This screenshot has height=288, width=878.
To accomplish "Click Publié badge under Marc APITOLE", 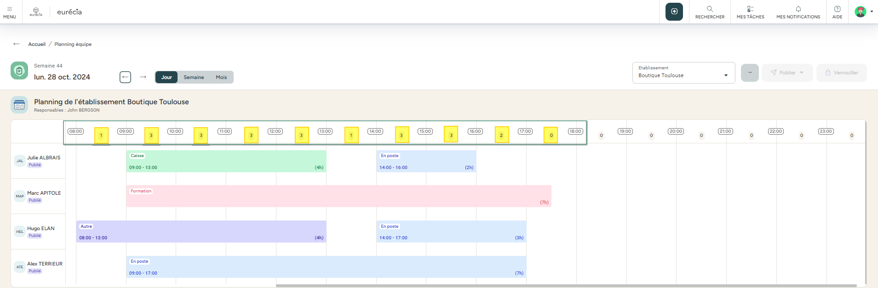I will 35,200.
